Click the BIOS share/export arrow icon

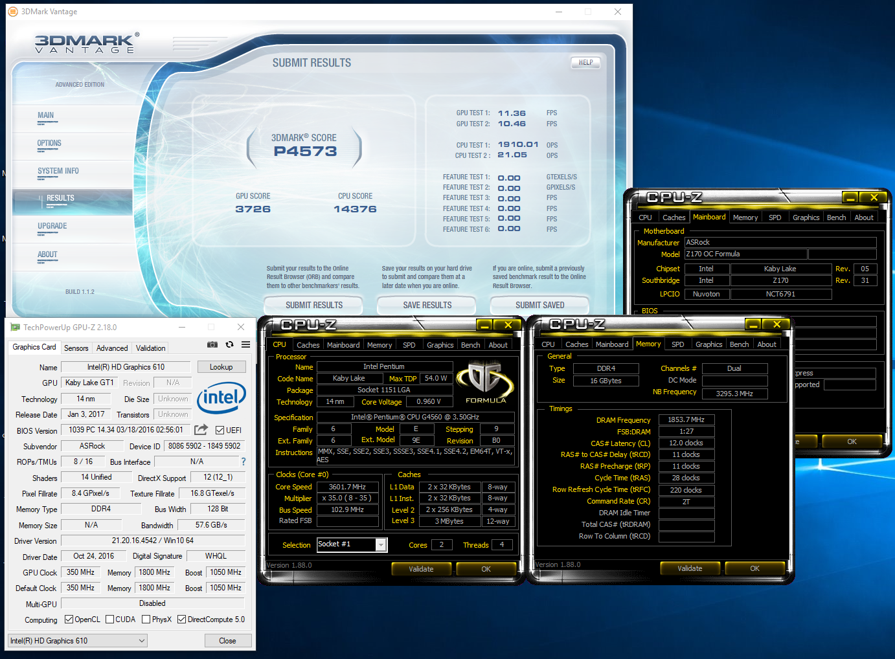coord(201,430)
